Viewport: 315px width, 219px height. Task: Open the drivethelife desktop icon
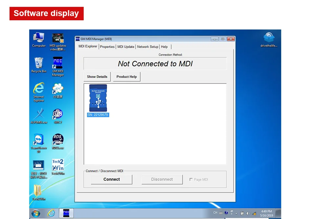pyautogui.click(x=269, y=40)
